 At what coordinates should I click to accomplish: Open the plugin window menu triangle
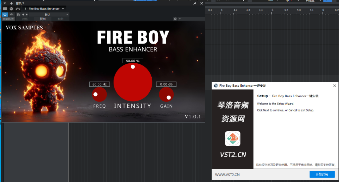pos(5,3)
